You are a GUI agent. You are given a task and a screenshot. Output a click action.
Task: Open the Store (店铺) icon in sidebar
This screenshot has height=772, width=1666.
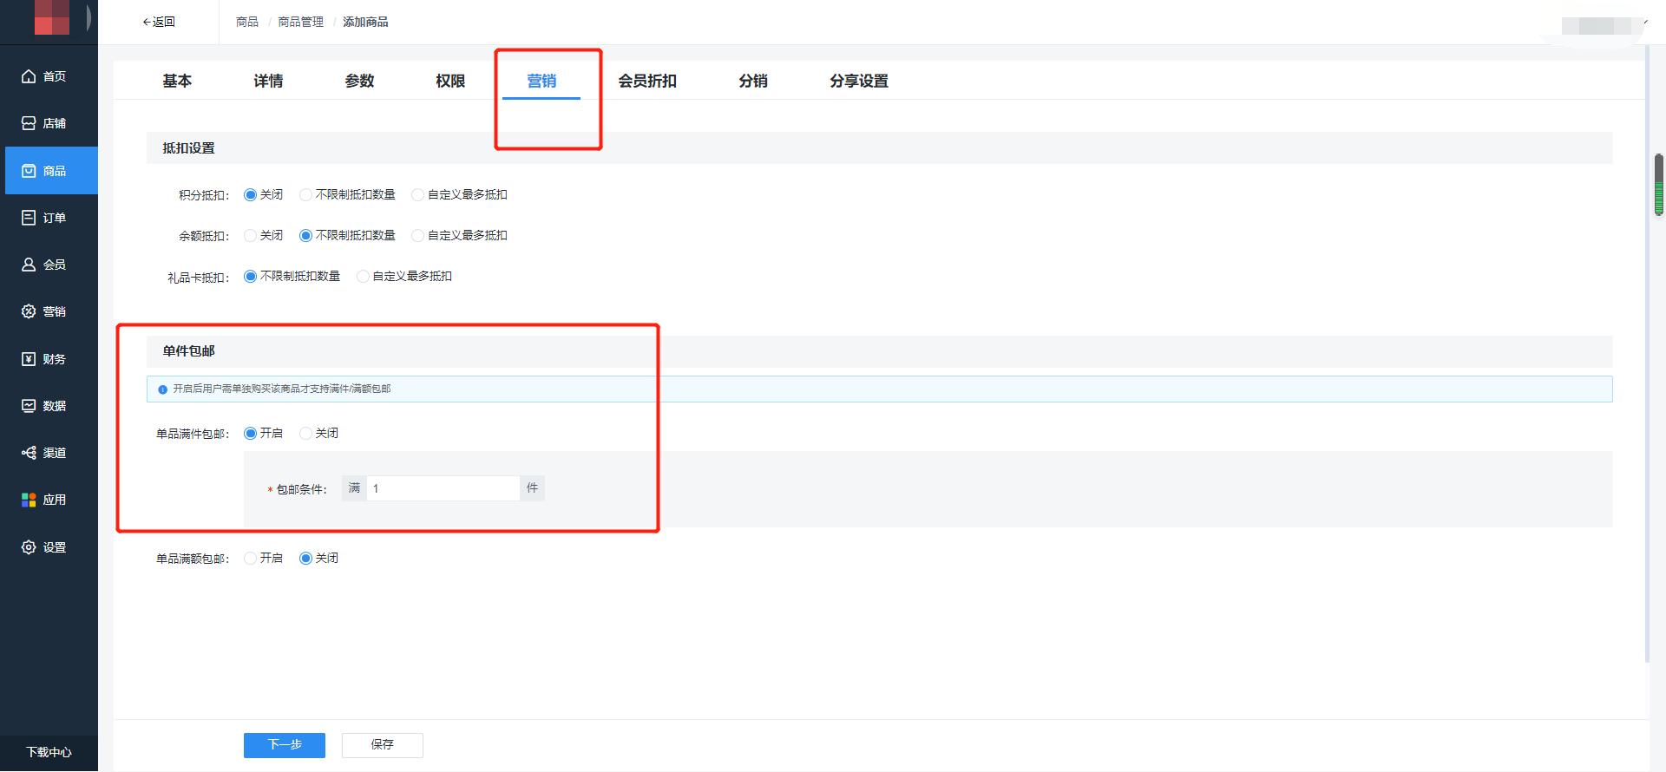pos(29,123)
